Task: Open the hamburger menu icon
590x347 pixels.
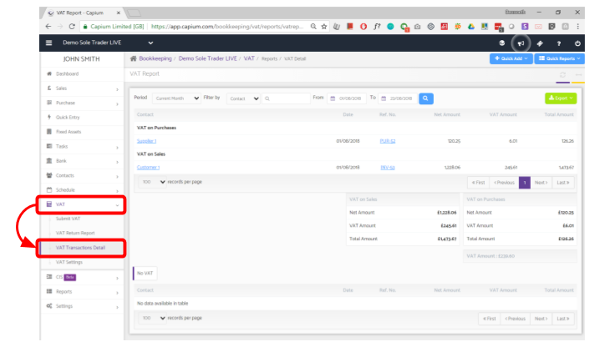Action: (x=49, y=43)
